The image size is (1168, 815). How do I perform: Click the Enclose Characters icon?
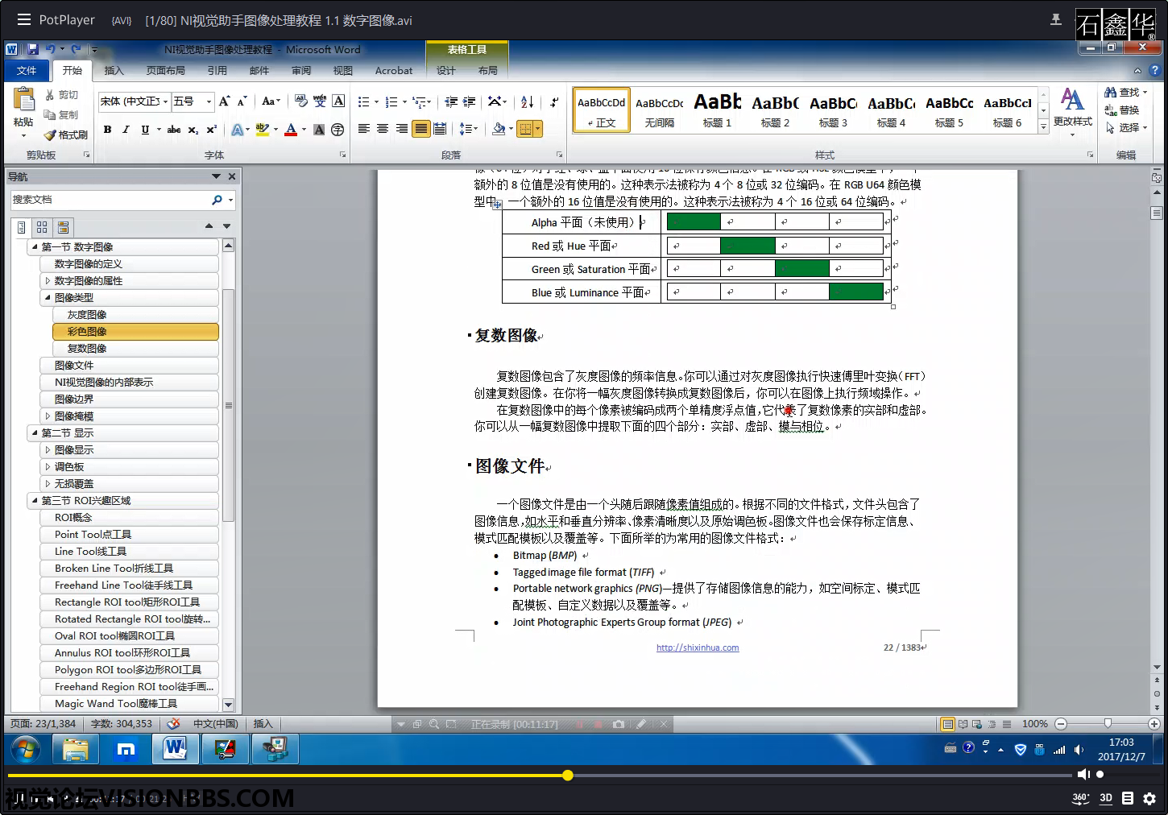[x=338, y=130]
